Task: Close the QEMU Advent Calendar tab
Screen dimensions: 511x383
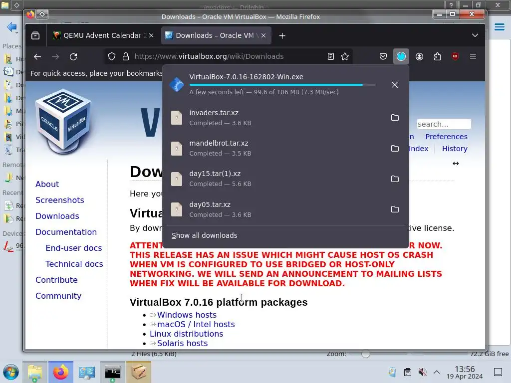Action: 151,35
